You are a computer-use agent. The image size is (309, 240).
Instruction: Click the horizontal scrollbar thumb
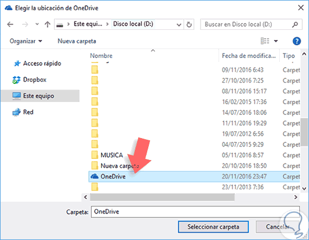(162, 197)
